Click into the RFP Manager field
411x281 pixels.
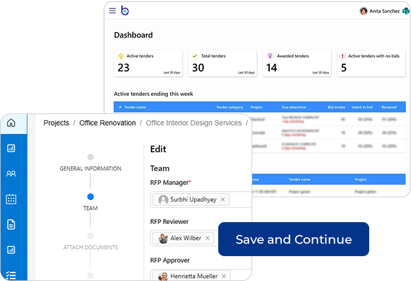click(x=201, y=200)
